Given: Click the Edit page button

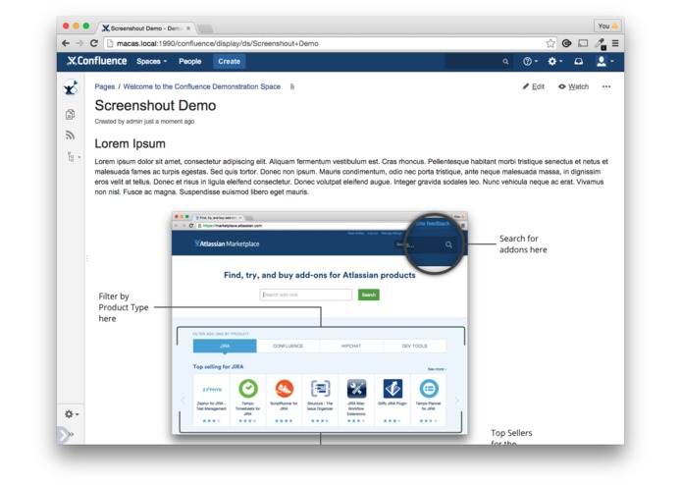Looking at the screenshot, I should 533,86.
